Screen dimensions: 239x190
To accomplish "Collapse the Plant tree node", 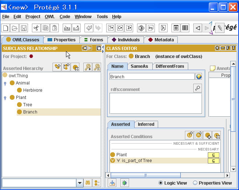I will [x=5, y=98].
